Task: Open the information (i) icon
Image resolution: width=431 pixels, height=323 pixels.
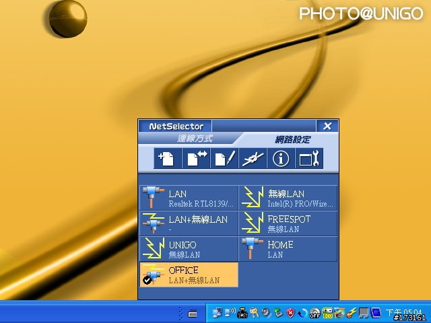Action: (281, 159)
